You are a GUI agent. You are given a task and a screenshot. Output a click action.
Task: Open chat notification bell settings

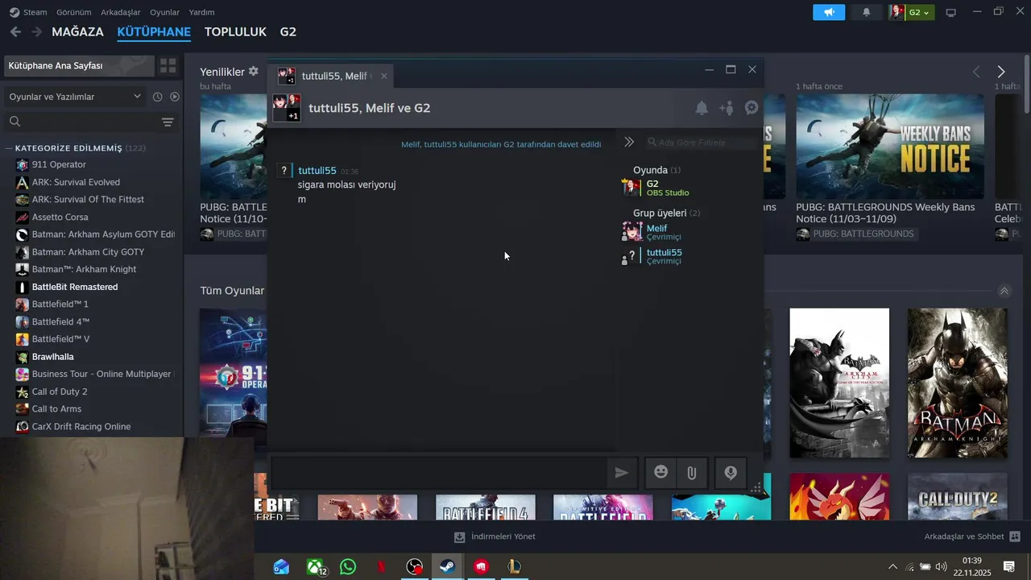point(702,108)
